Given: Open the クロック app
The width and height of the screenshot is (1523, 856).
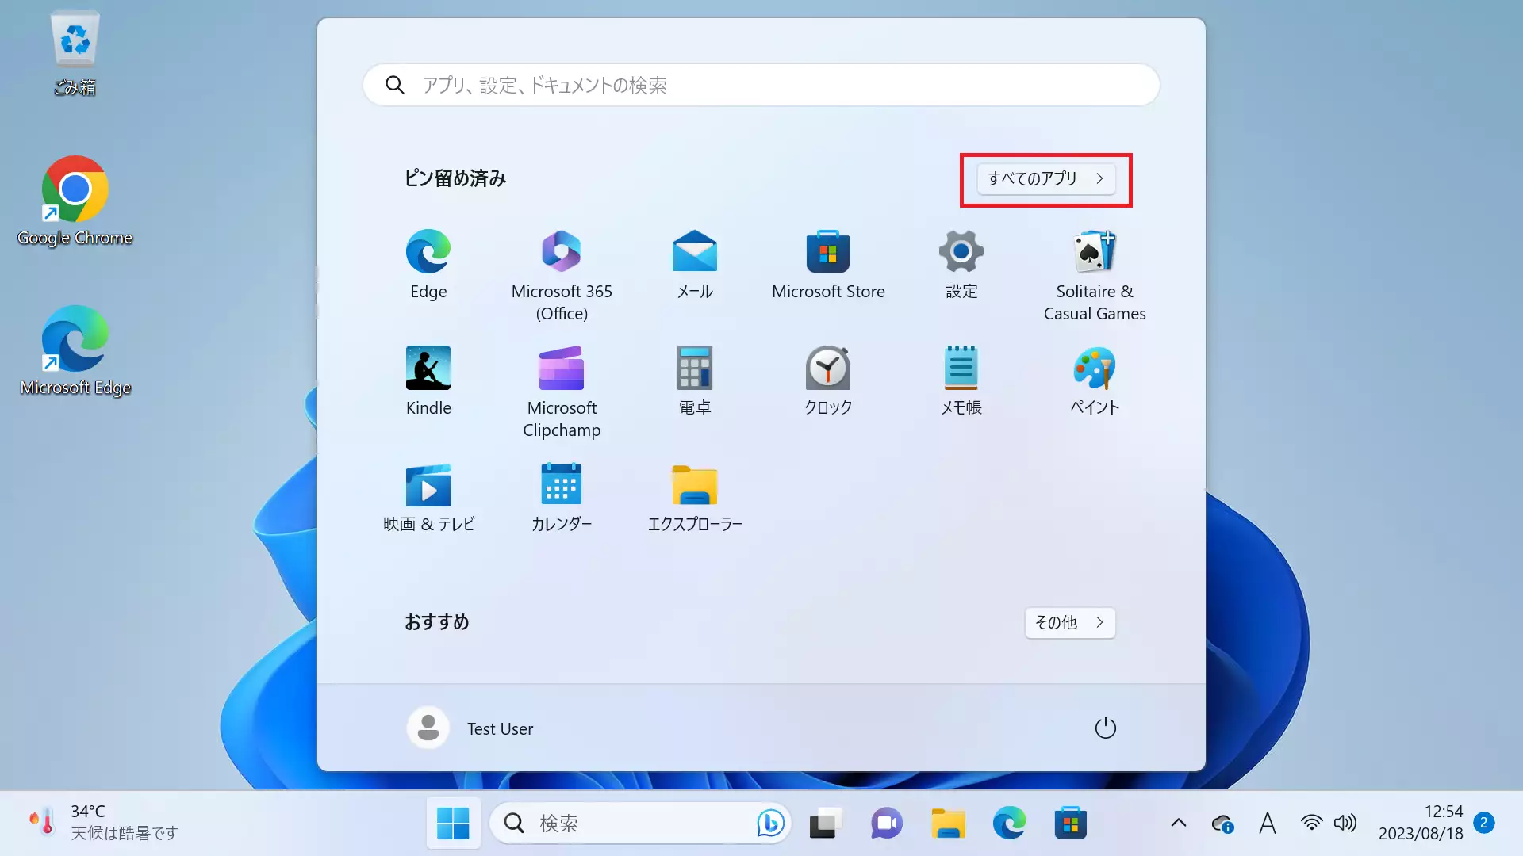Looking at the screenshot, I should (x=828, y=381).
